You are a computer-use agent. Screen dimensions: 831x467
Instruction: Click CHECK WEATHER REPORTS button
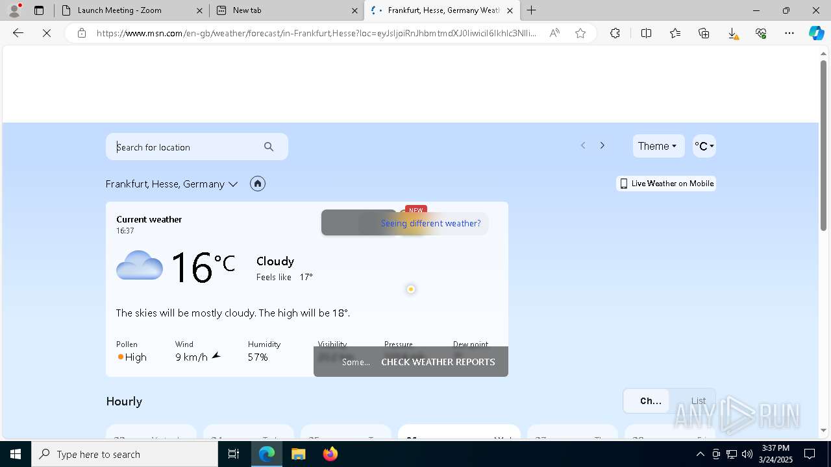coord(438,362)
